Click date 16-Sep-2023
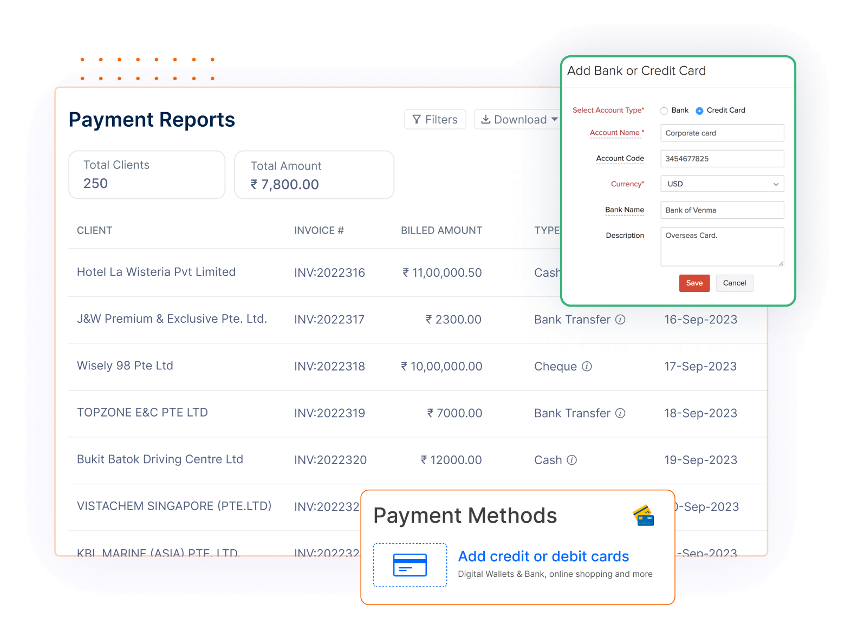The image size is (851, 637). tap(700, 320)
